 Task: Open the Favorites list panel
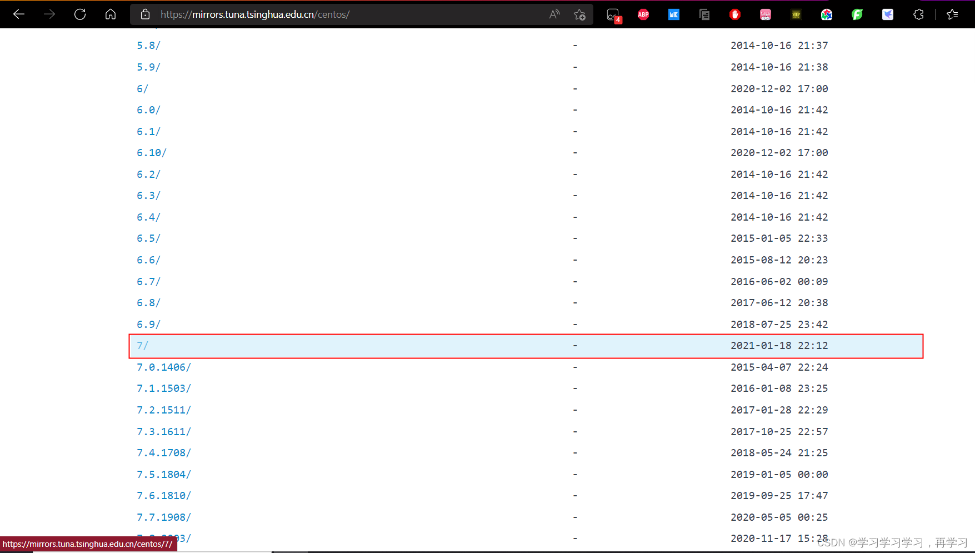(x=952, y=14)
